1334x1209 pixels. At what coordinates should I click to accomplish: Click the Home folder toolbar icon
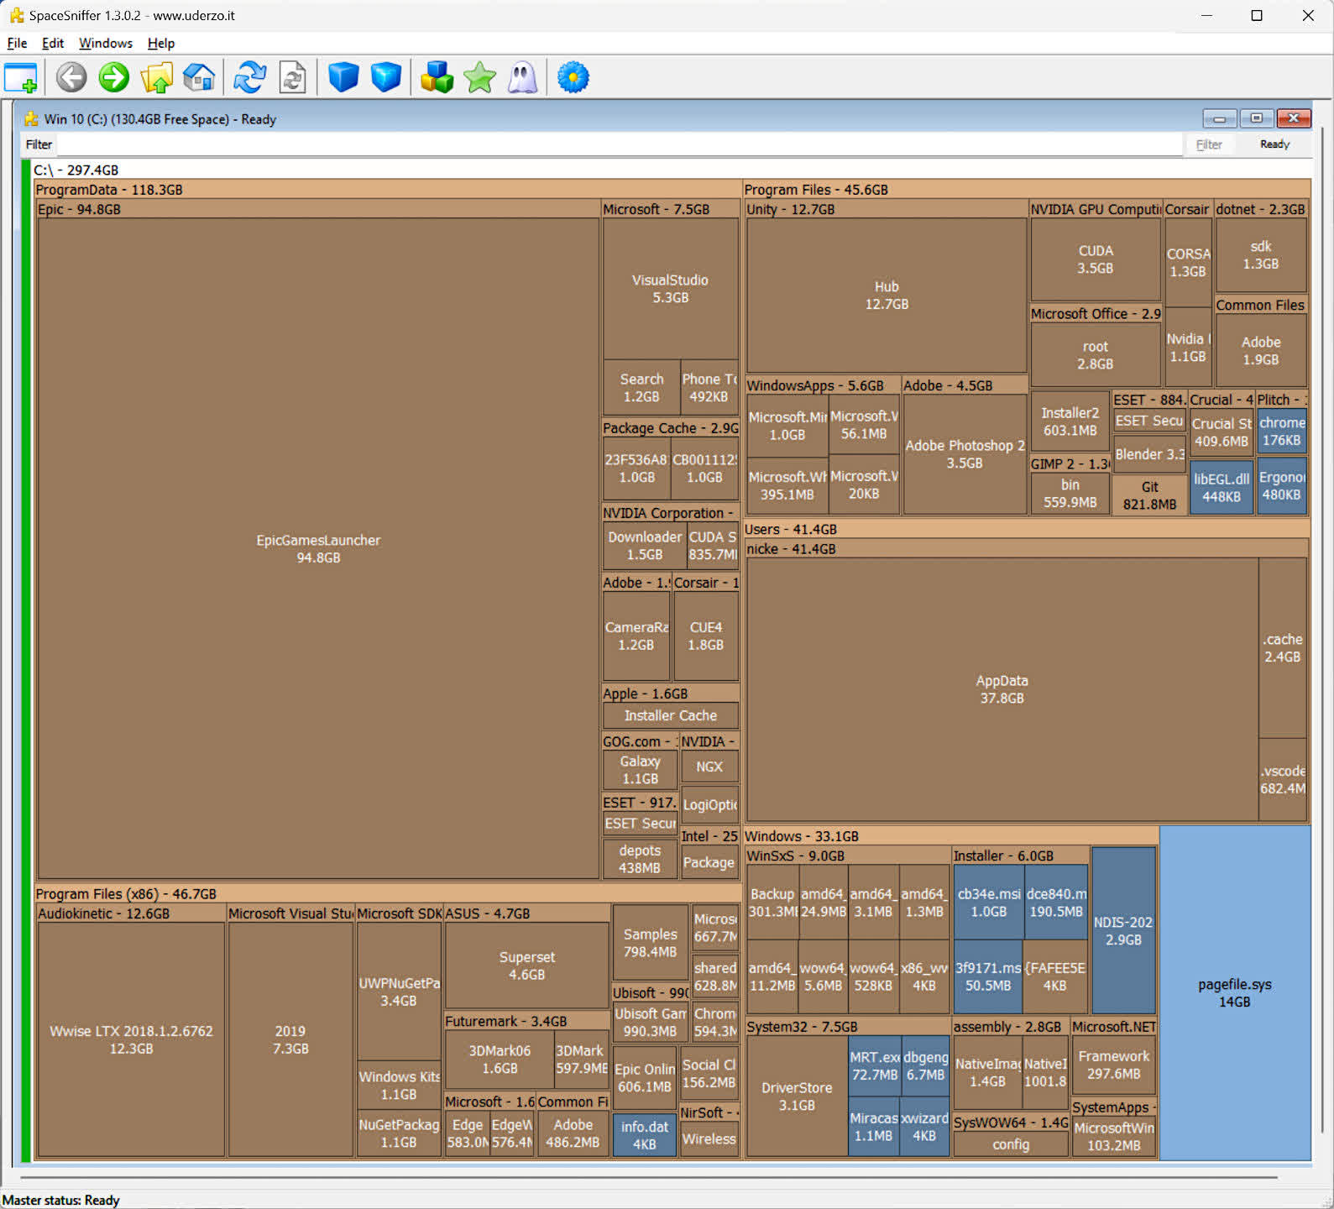tap(199, 78)
